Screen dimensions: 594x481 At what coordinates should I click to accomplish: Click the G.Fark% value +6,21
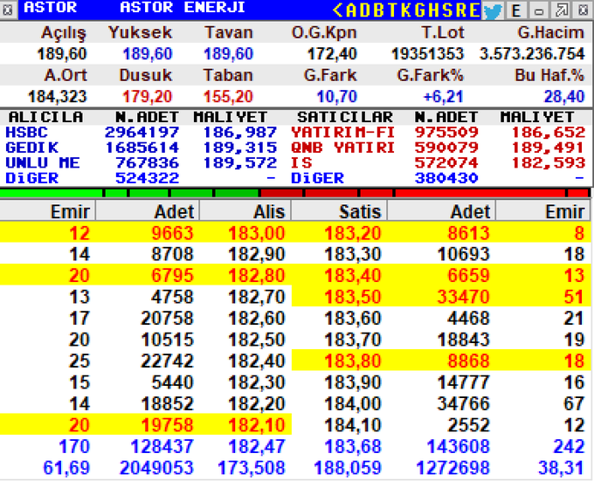[443, 97]
